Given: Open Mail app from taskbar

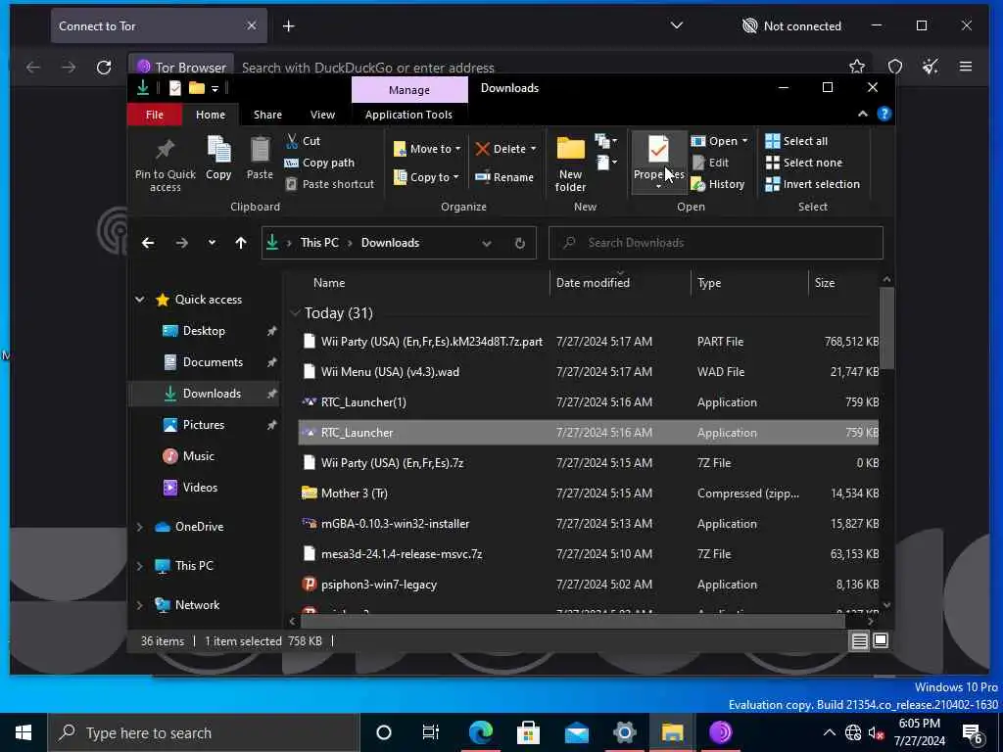Looking at the screenshot, I should pyautogui.click(x=576, y=732).
